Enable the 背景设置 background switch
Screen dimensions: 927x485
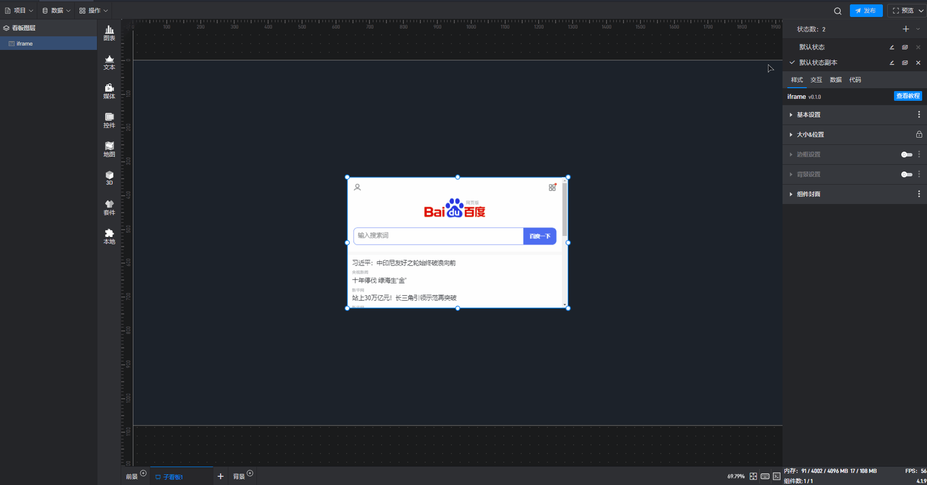point(906,174)
